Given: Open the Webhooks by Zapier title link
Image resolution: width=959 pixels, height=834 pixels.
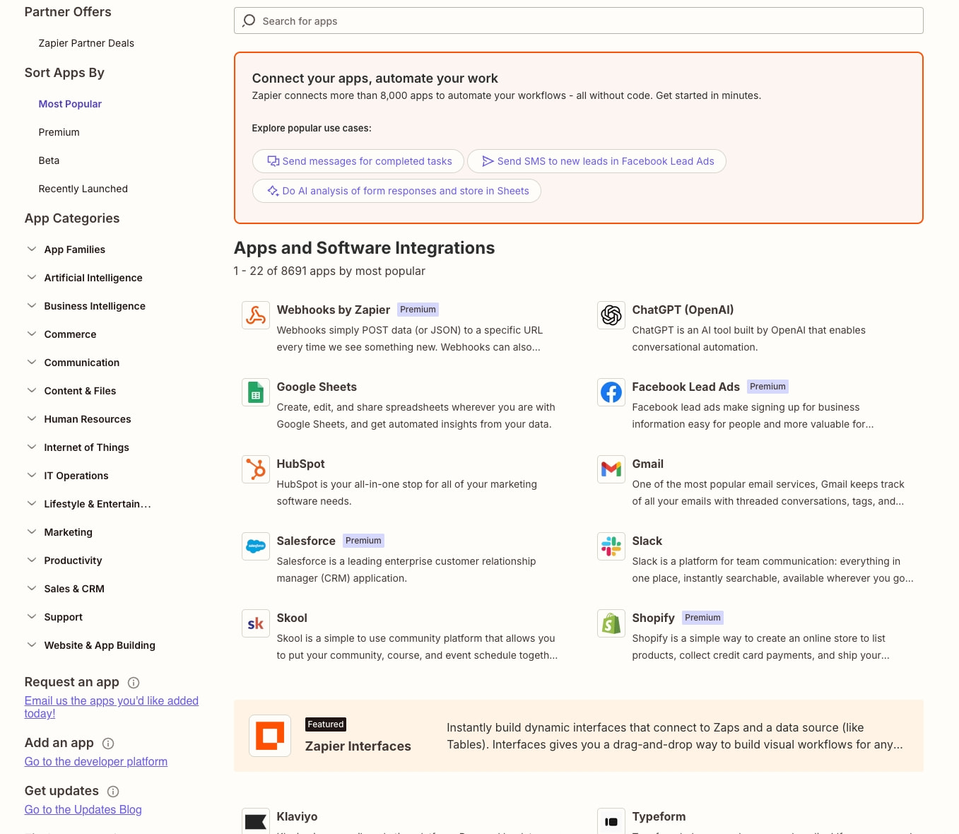Looking at the screenshot, I should 334,310.
